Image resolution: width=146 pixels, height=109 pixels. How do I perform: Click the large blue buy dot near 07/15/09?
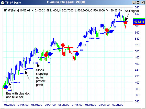(x=77, y=54)
